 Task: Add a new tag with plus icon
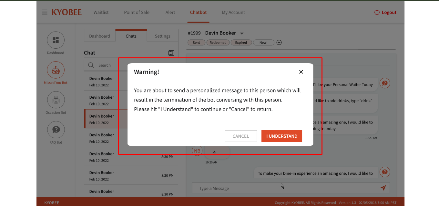(x=279, y=43)
